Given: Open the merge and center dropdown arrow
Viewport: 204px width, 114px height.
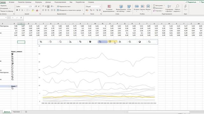Looking at the screenshot, I should 83,10.
